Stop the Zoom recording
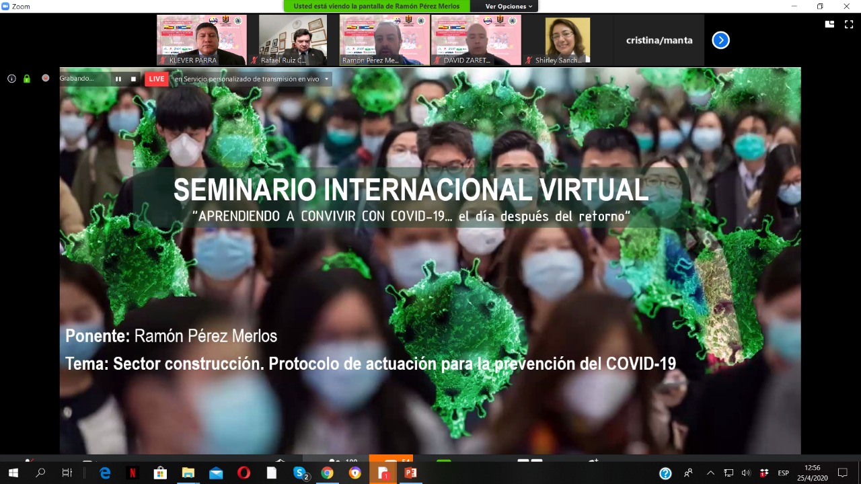The height and width of the screenshot is (484, 861). 133,79
